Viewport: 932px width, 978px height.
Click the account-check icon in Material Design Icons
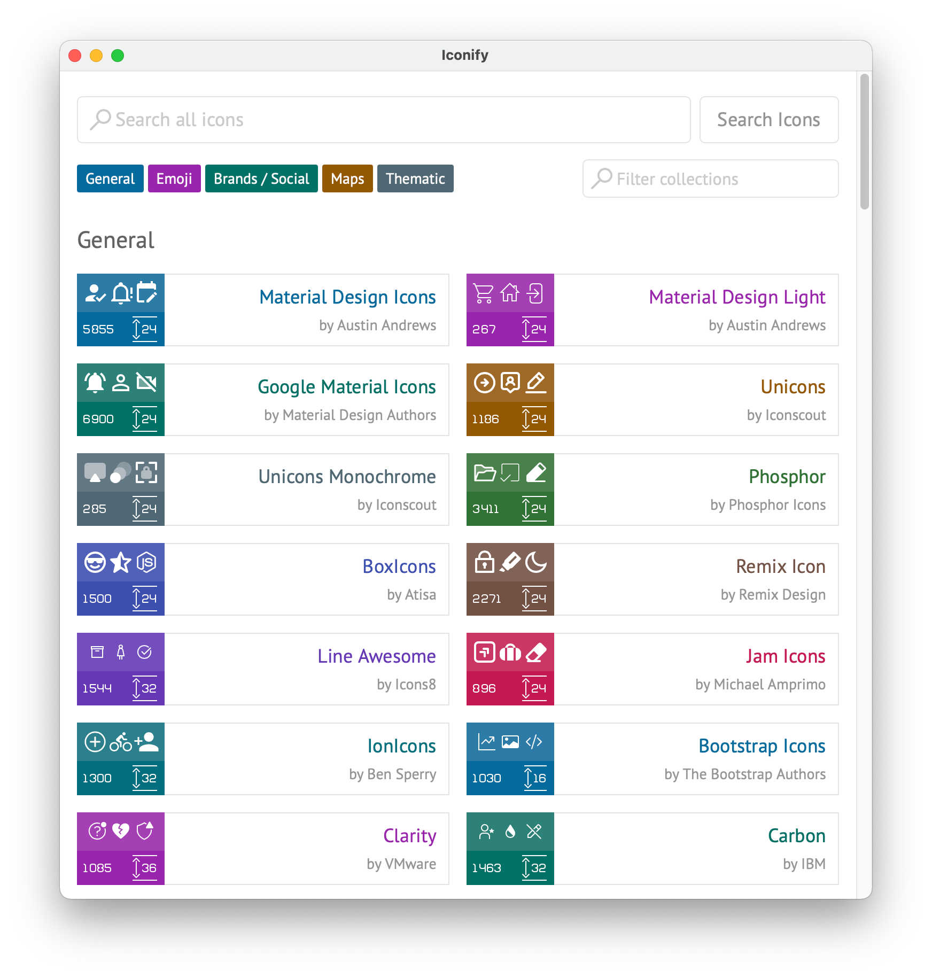coord(95,293)
